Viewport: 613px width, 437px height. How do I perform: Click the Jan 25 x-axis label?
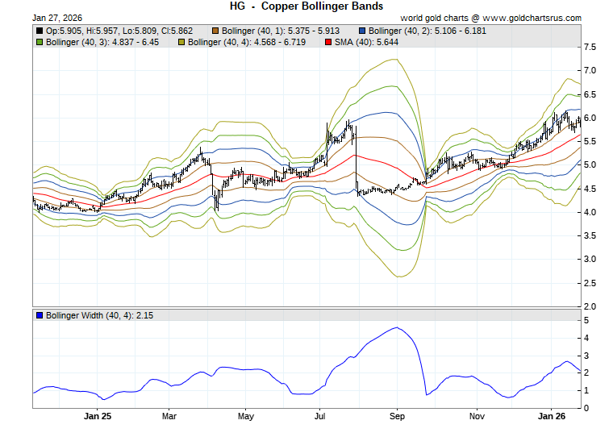(x=97, y=417)
